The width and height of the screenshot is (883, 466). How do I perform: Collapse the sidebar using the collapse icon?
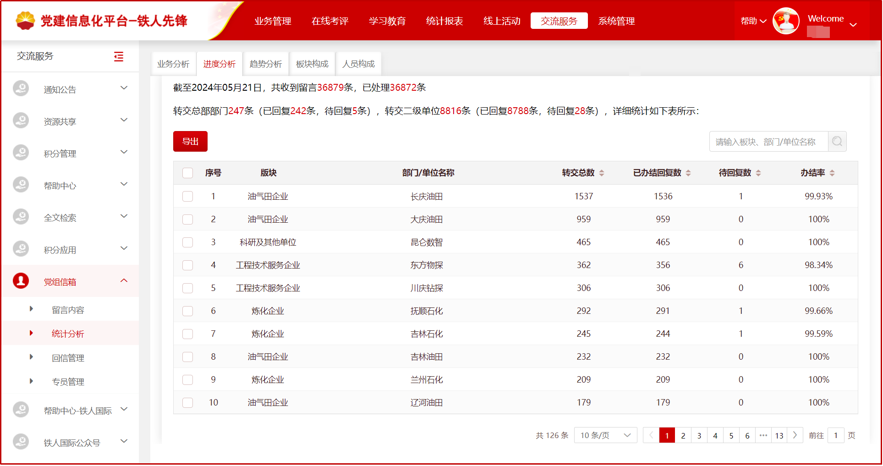click(x=119, y=56)
